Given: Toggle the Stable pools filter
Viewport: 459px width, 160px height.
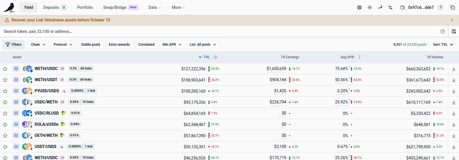Looking at the screenshot, I should pos(91,45).
